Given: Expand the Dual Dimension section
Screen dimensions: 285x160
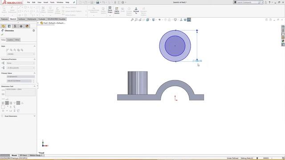Looking at the screenshot, I should point(35,116).
